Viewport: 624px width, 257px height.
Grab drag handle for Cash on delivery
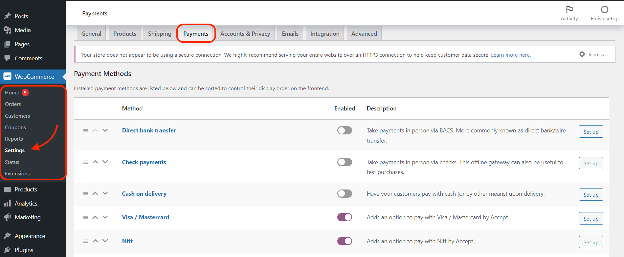[x=85, y=193]
